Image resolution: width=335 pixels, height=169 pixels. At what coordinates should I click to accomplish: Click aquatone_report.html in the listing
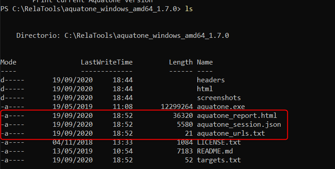click(237, 116)
